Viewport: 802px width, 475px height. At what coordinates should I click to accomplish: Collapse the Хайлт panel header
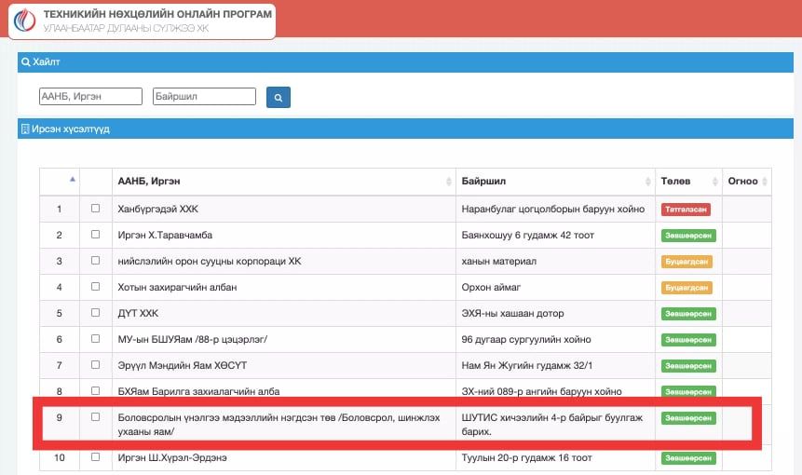click(x=401, y=62)
